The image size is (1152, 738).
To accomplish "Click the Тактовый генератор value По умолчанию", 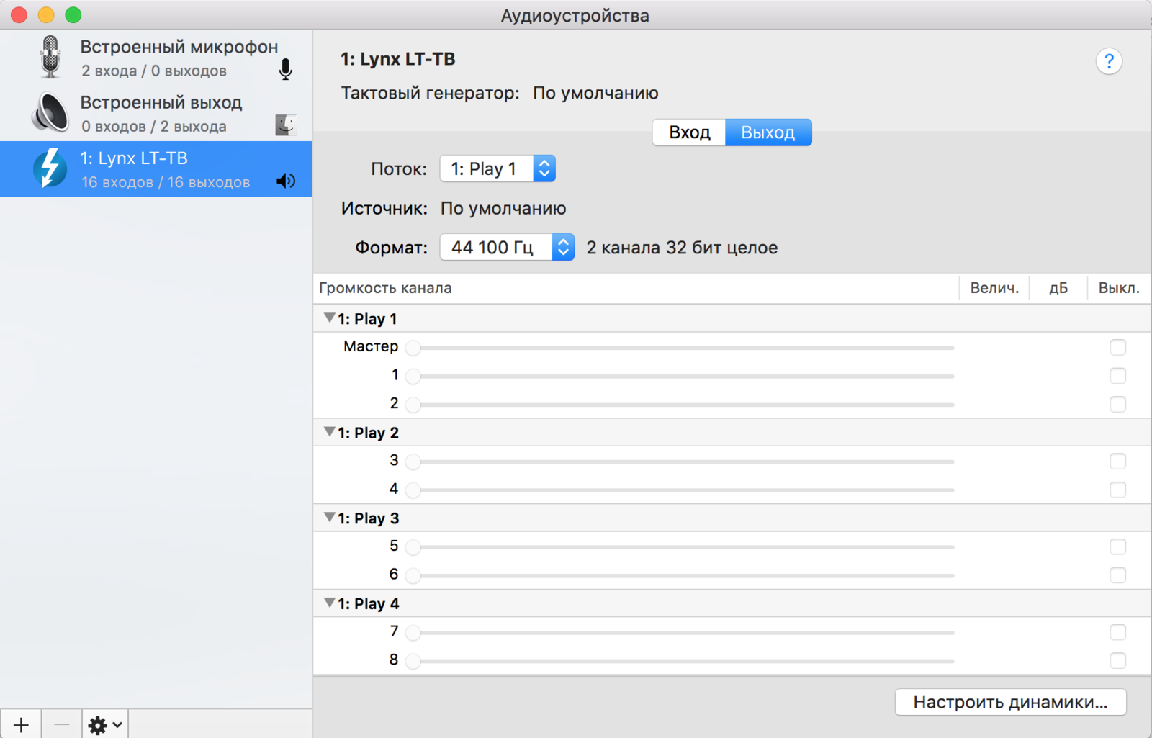I will coord(595,93).
